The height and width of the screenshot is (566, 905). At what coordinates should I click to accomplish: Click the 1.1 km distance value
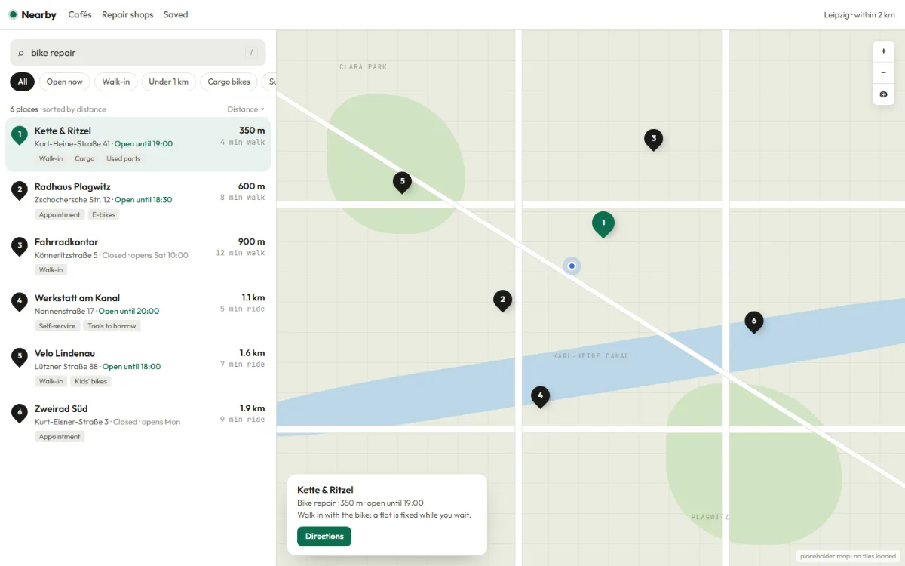(253, 297)
